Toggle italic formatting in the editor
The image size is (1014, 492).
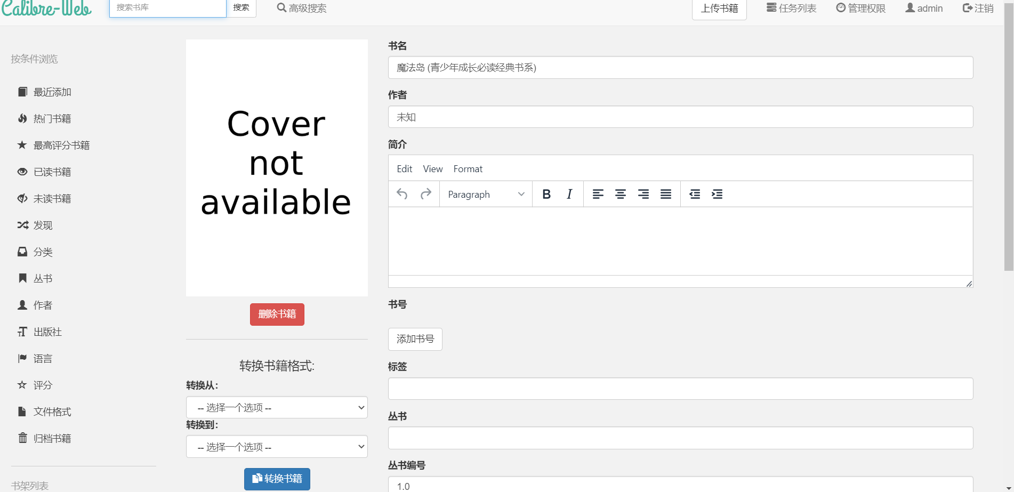[x=569, y=194]
